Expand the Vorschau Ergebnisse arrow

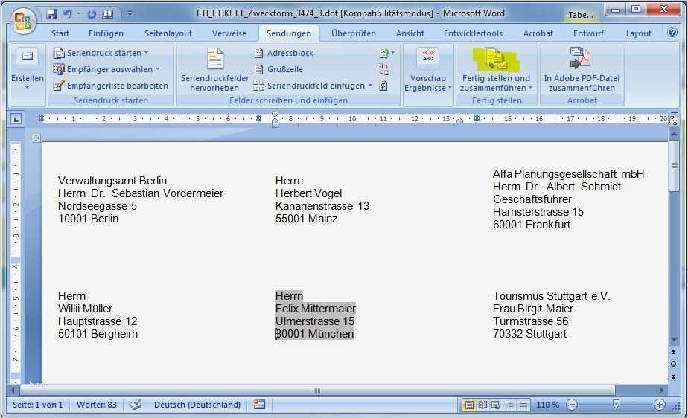coord(450,88)
